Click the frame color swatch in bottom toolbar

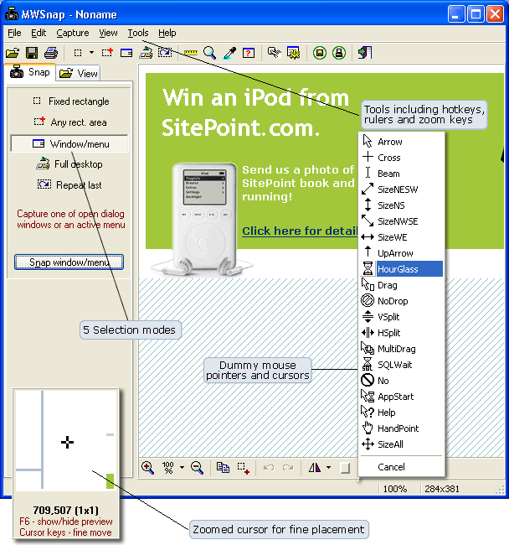tap(345, 468)
